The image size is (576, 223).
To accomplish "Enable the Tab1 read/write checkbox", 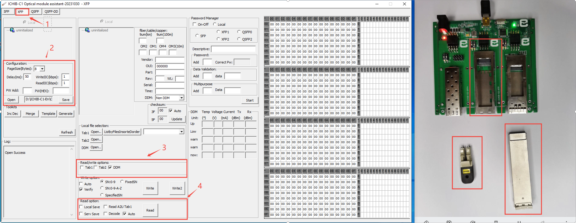I will point(82,167).
